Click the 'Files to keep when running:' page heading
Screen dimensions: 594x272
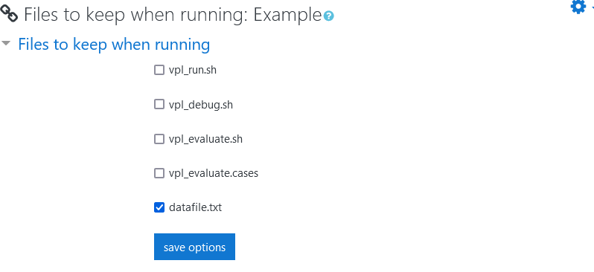[x=137, y=15]
